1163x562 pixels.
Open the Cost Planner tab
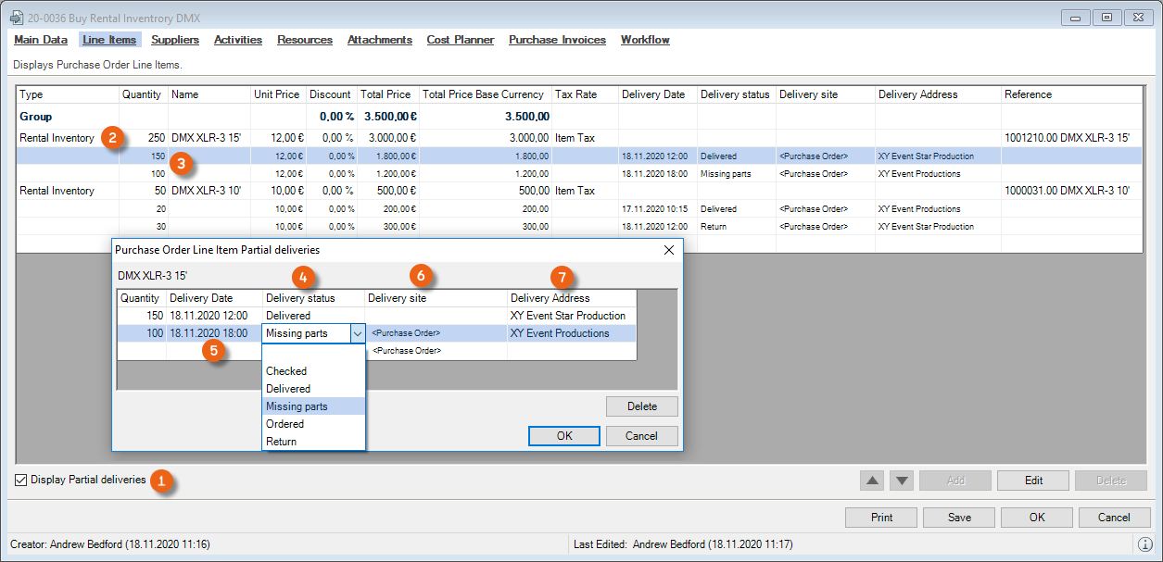point(460,40)
